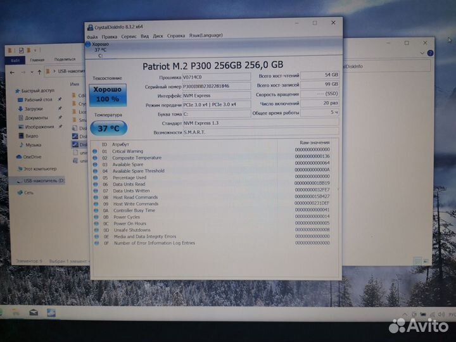
Task: Click the 20 раз power-on count value
Action: point(320,103)
